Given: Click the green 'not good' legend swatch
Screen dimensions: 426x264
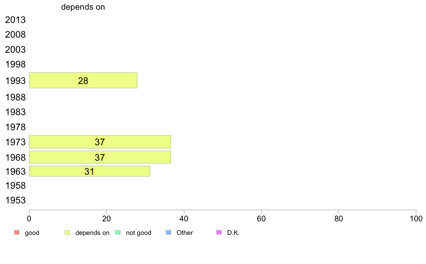Looking at the screenshot, I should [x=118, y=232].
